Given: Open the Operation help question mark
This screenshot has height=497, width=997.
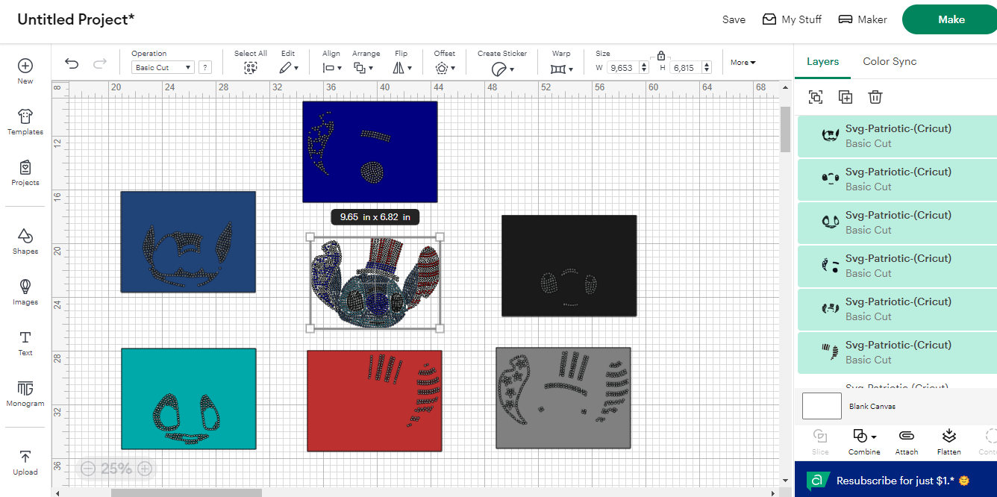Looking at the screenshot, I should click(x=204, y=67).
